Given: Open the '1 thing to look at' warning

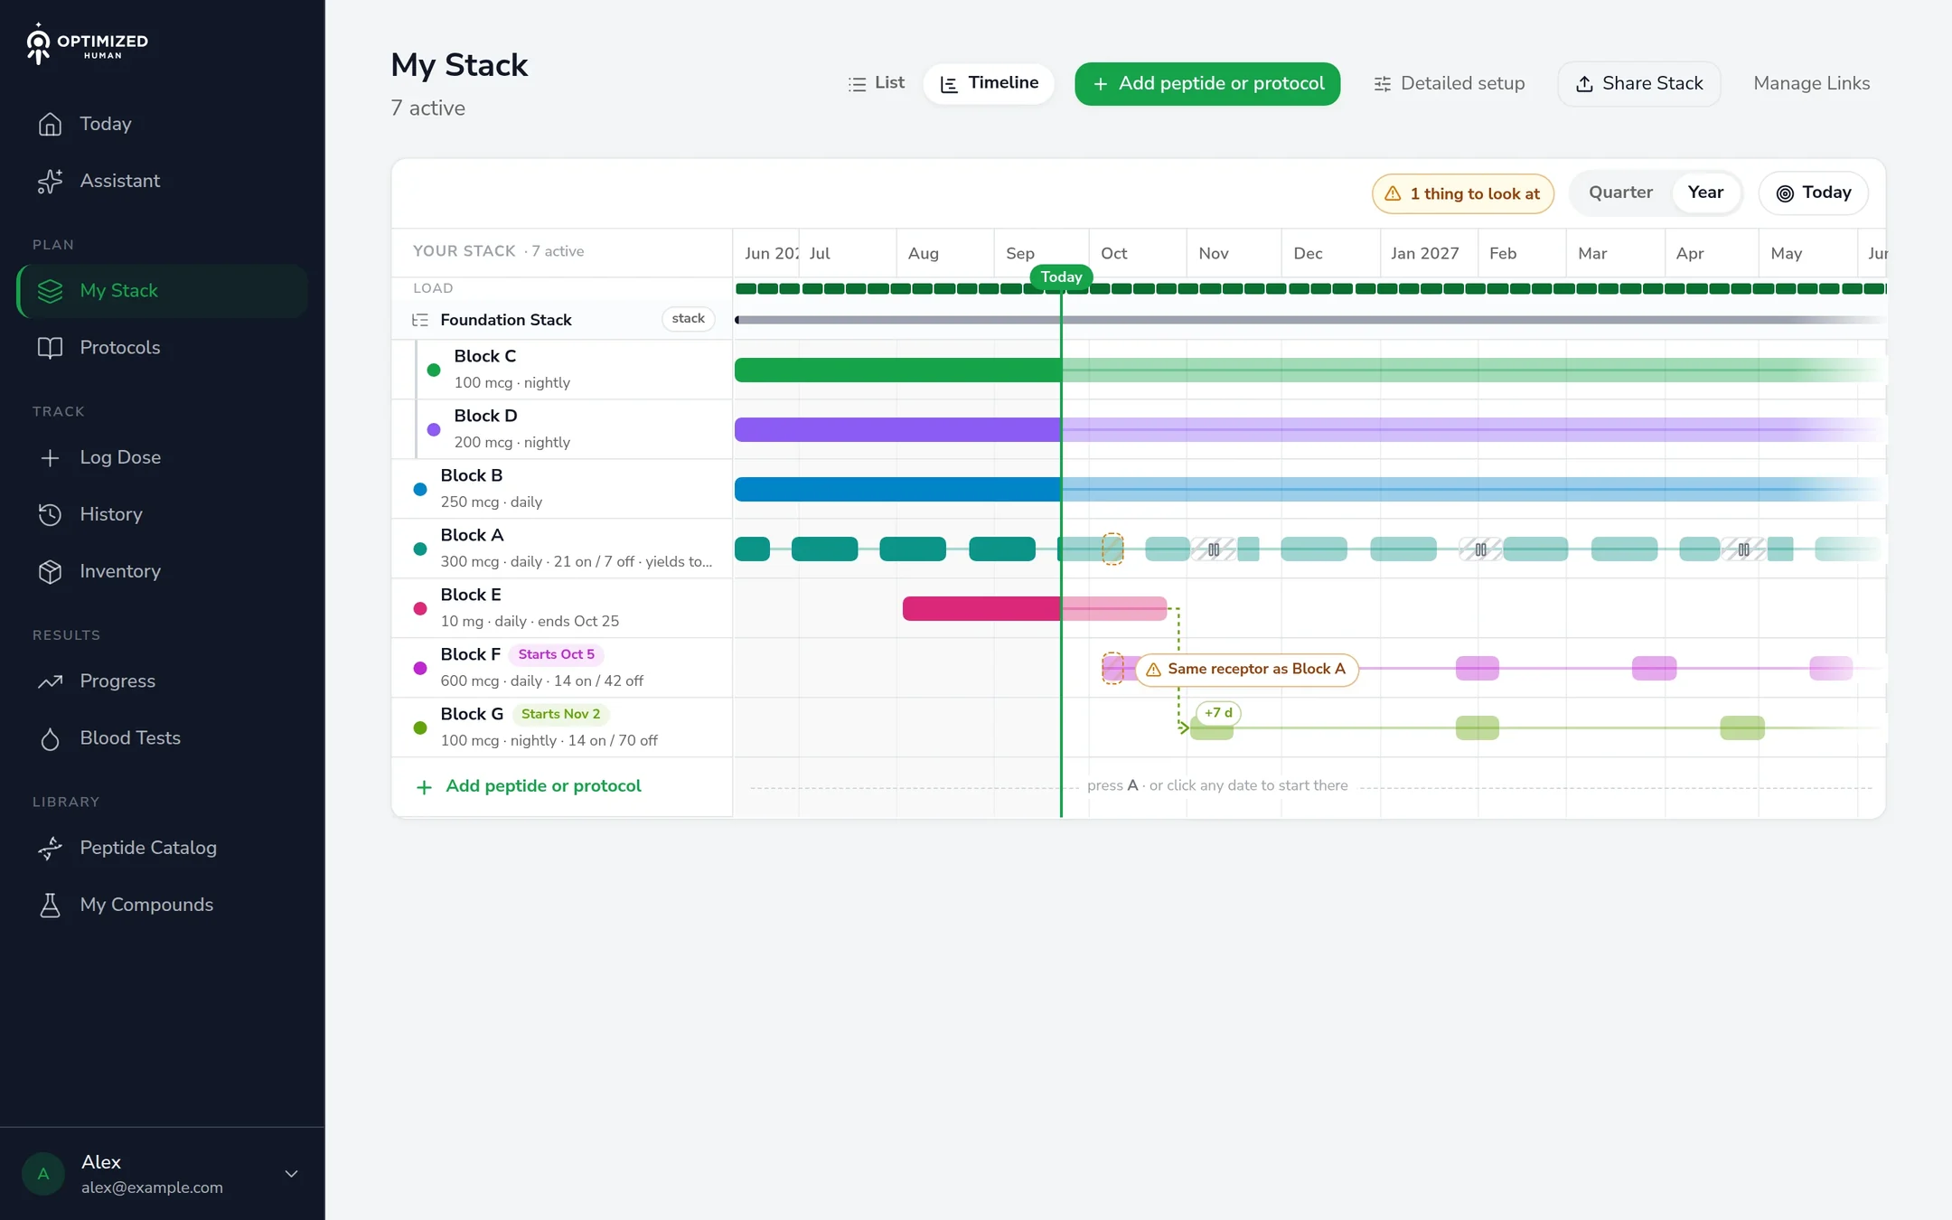Looking at the screenshot, I should [1463, 193].
